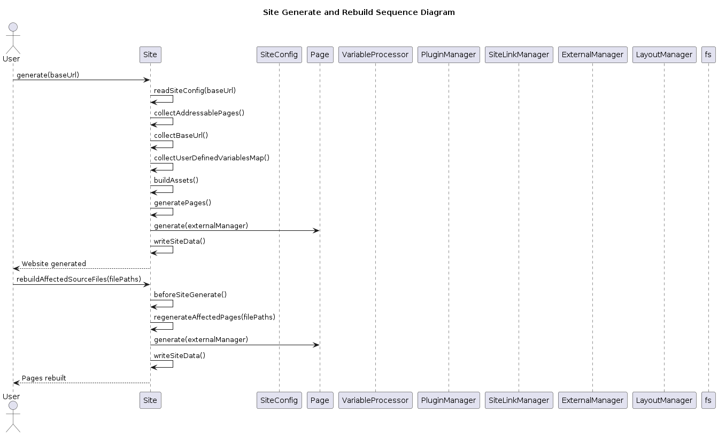Screen dimensions: 718x435
Task: Select the top SiteLinkManager participant box
Action: pos(519,55)
